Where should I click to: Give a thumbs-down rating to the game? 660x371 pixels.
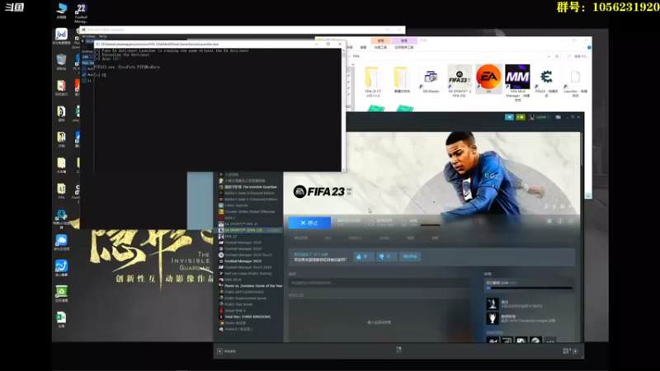[386, 256]
